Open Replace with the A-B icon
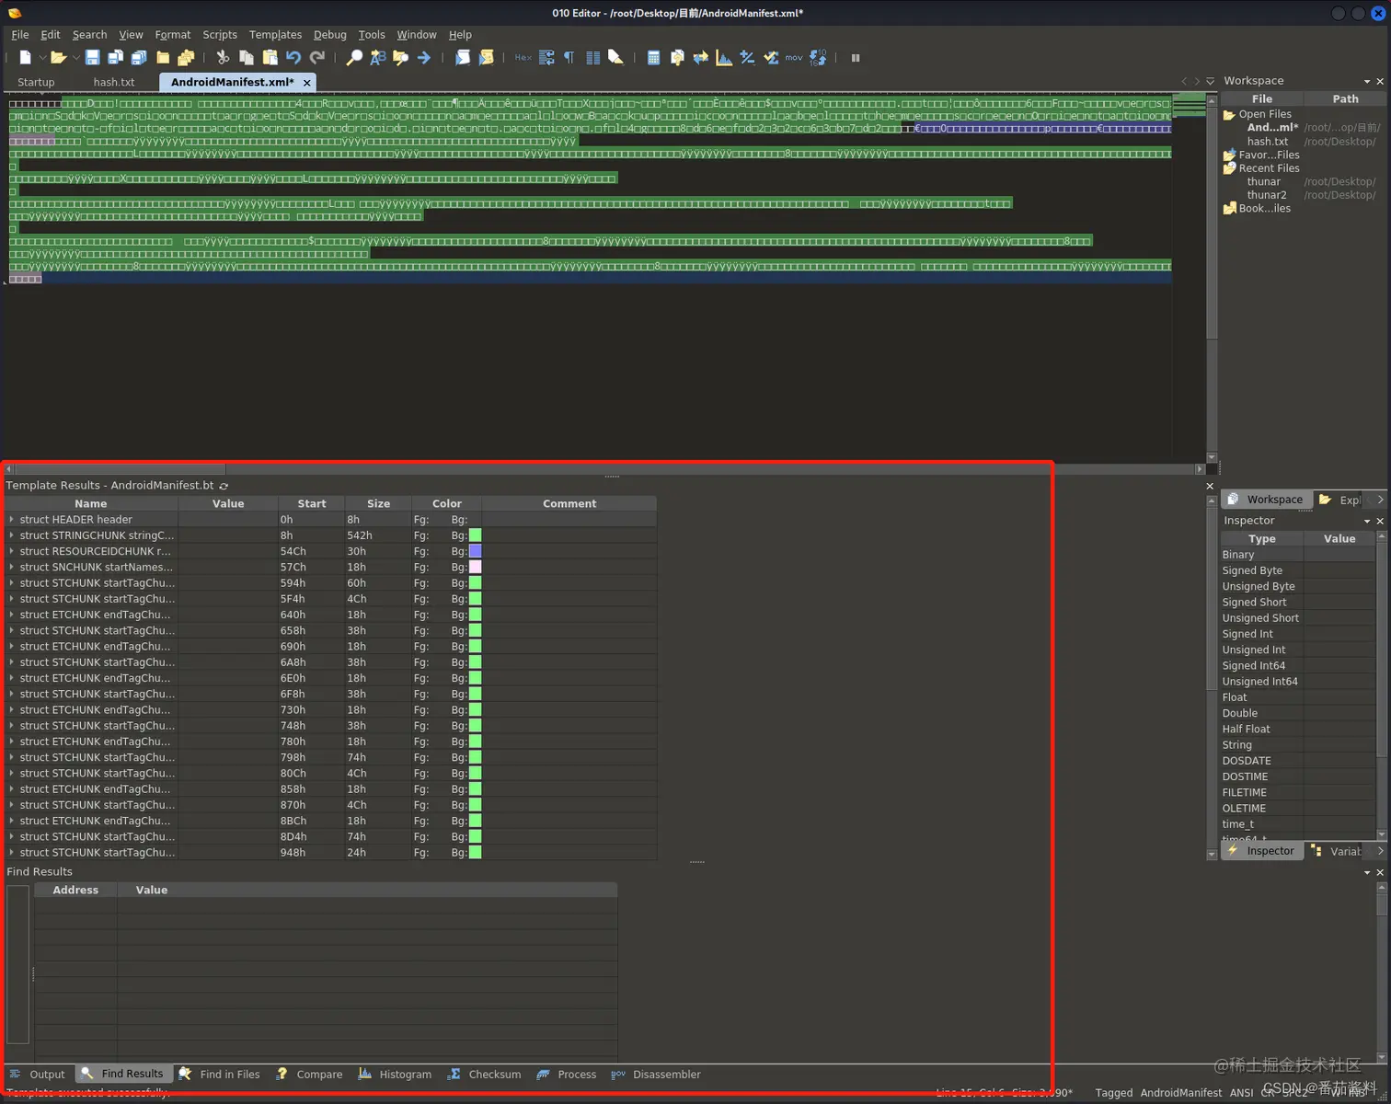The image size is (1391, 1104). 377,57
